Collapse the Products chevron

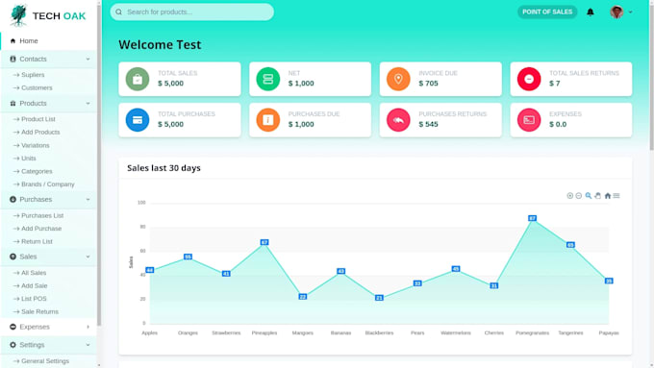pyautogui.click(x=88, y=104)
